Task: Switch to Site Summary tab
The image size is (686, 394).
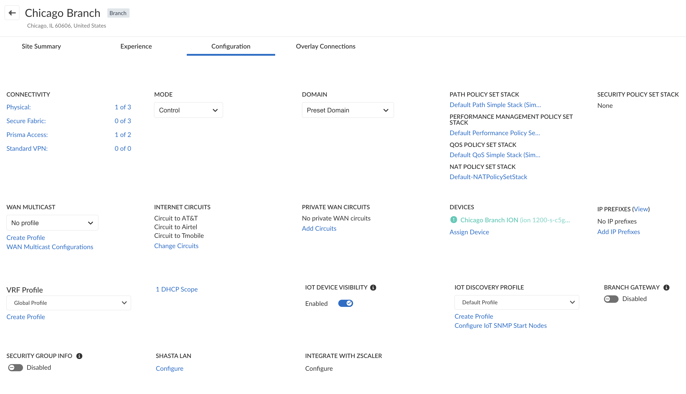Action: coord(41,46)
